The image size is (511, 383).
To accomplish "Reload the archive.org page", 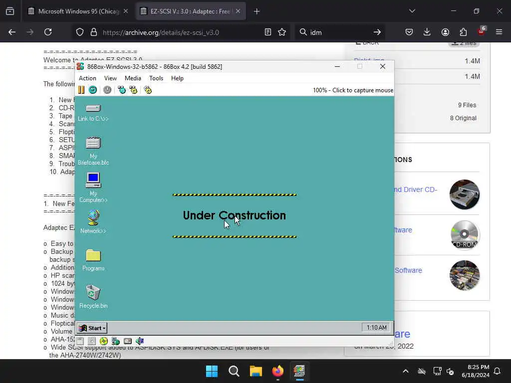I will 48,32.
